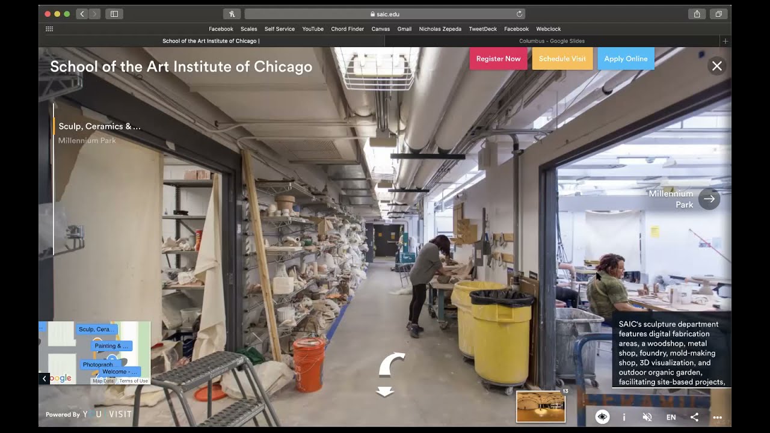Viewport: 770px width, 433px height.
Task: Open Sculp, Cera... map marker
Action: coord(96,329)
